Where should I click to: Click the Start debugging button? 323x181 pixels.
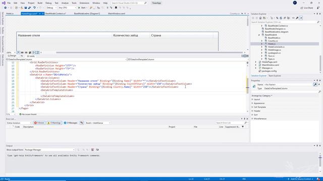point(82,8)
